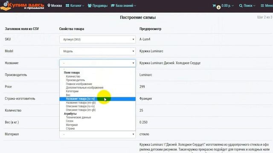Screen dimensions: 273x153
Task: Open the cart total 0.00 р. dropdown
Action: click(227, 6)
